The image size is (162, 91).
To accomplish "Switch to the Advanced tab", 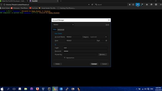I will point(61,30).
